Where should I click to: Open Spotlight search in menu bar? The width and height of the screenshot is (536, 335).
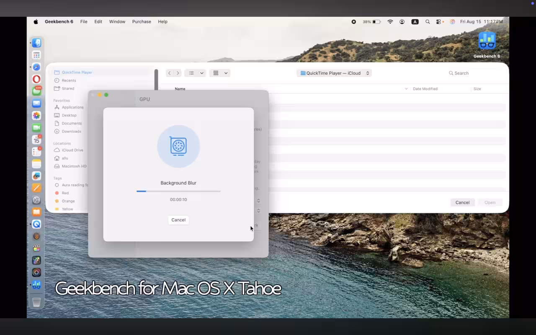428,22
